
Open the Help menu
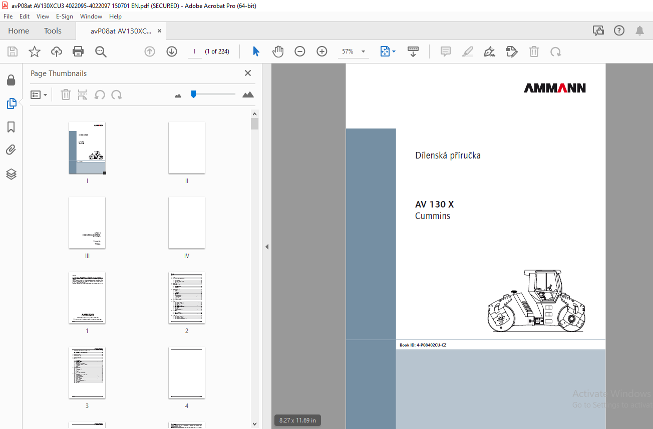[115, 16]
